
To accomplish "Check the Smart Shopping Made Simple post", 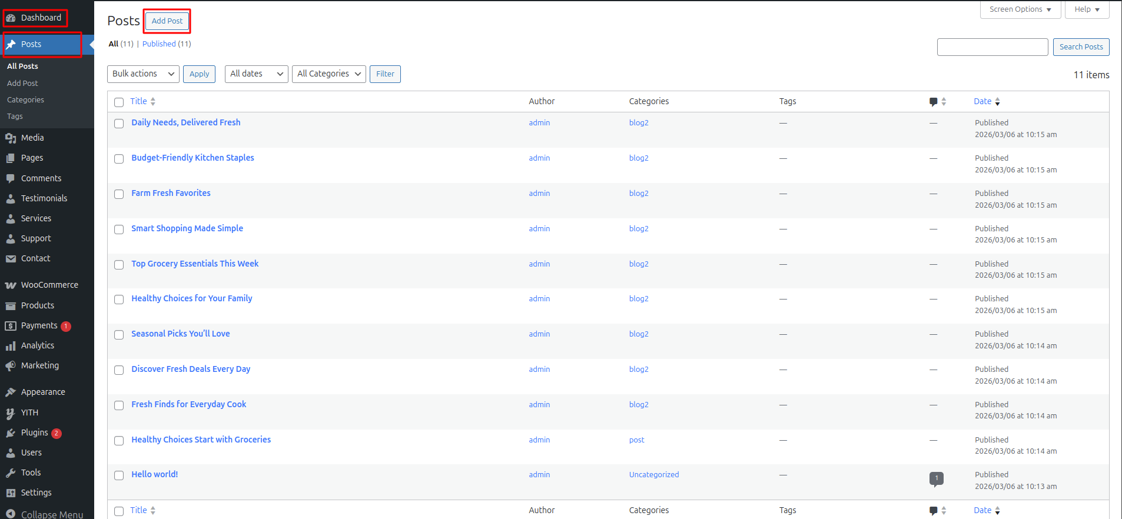I will click(x=119, y=229).
